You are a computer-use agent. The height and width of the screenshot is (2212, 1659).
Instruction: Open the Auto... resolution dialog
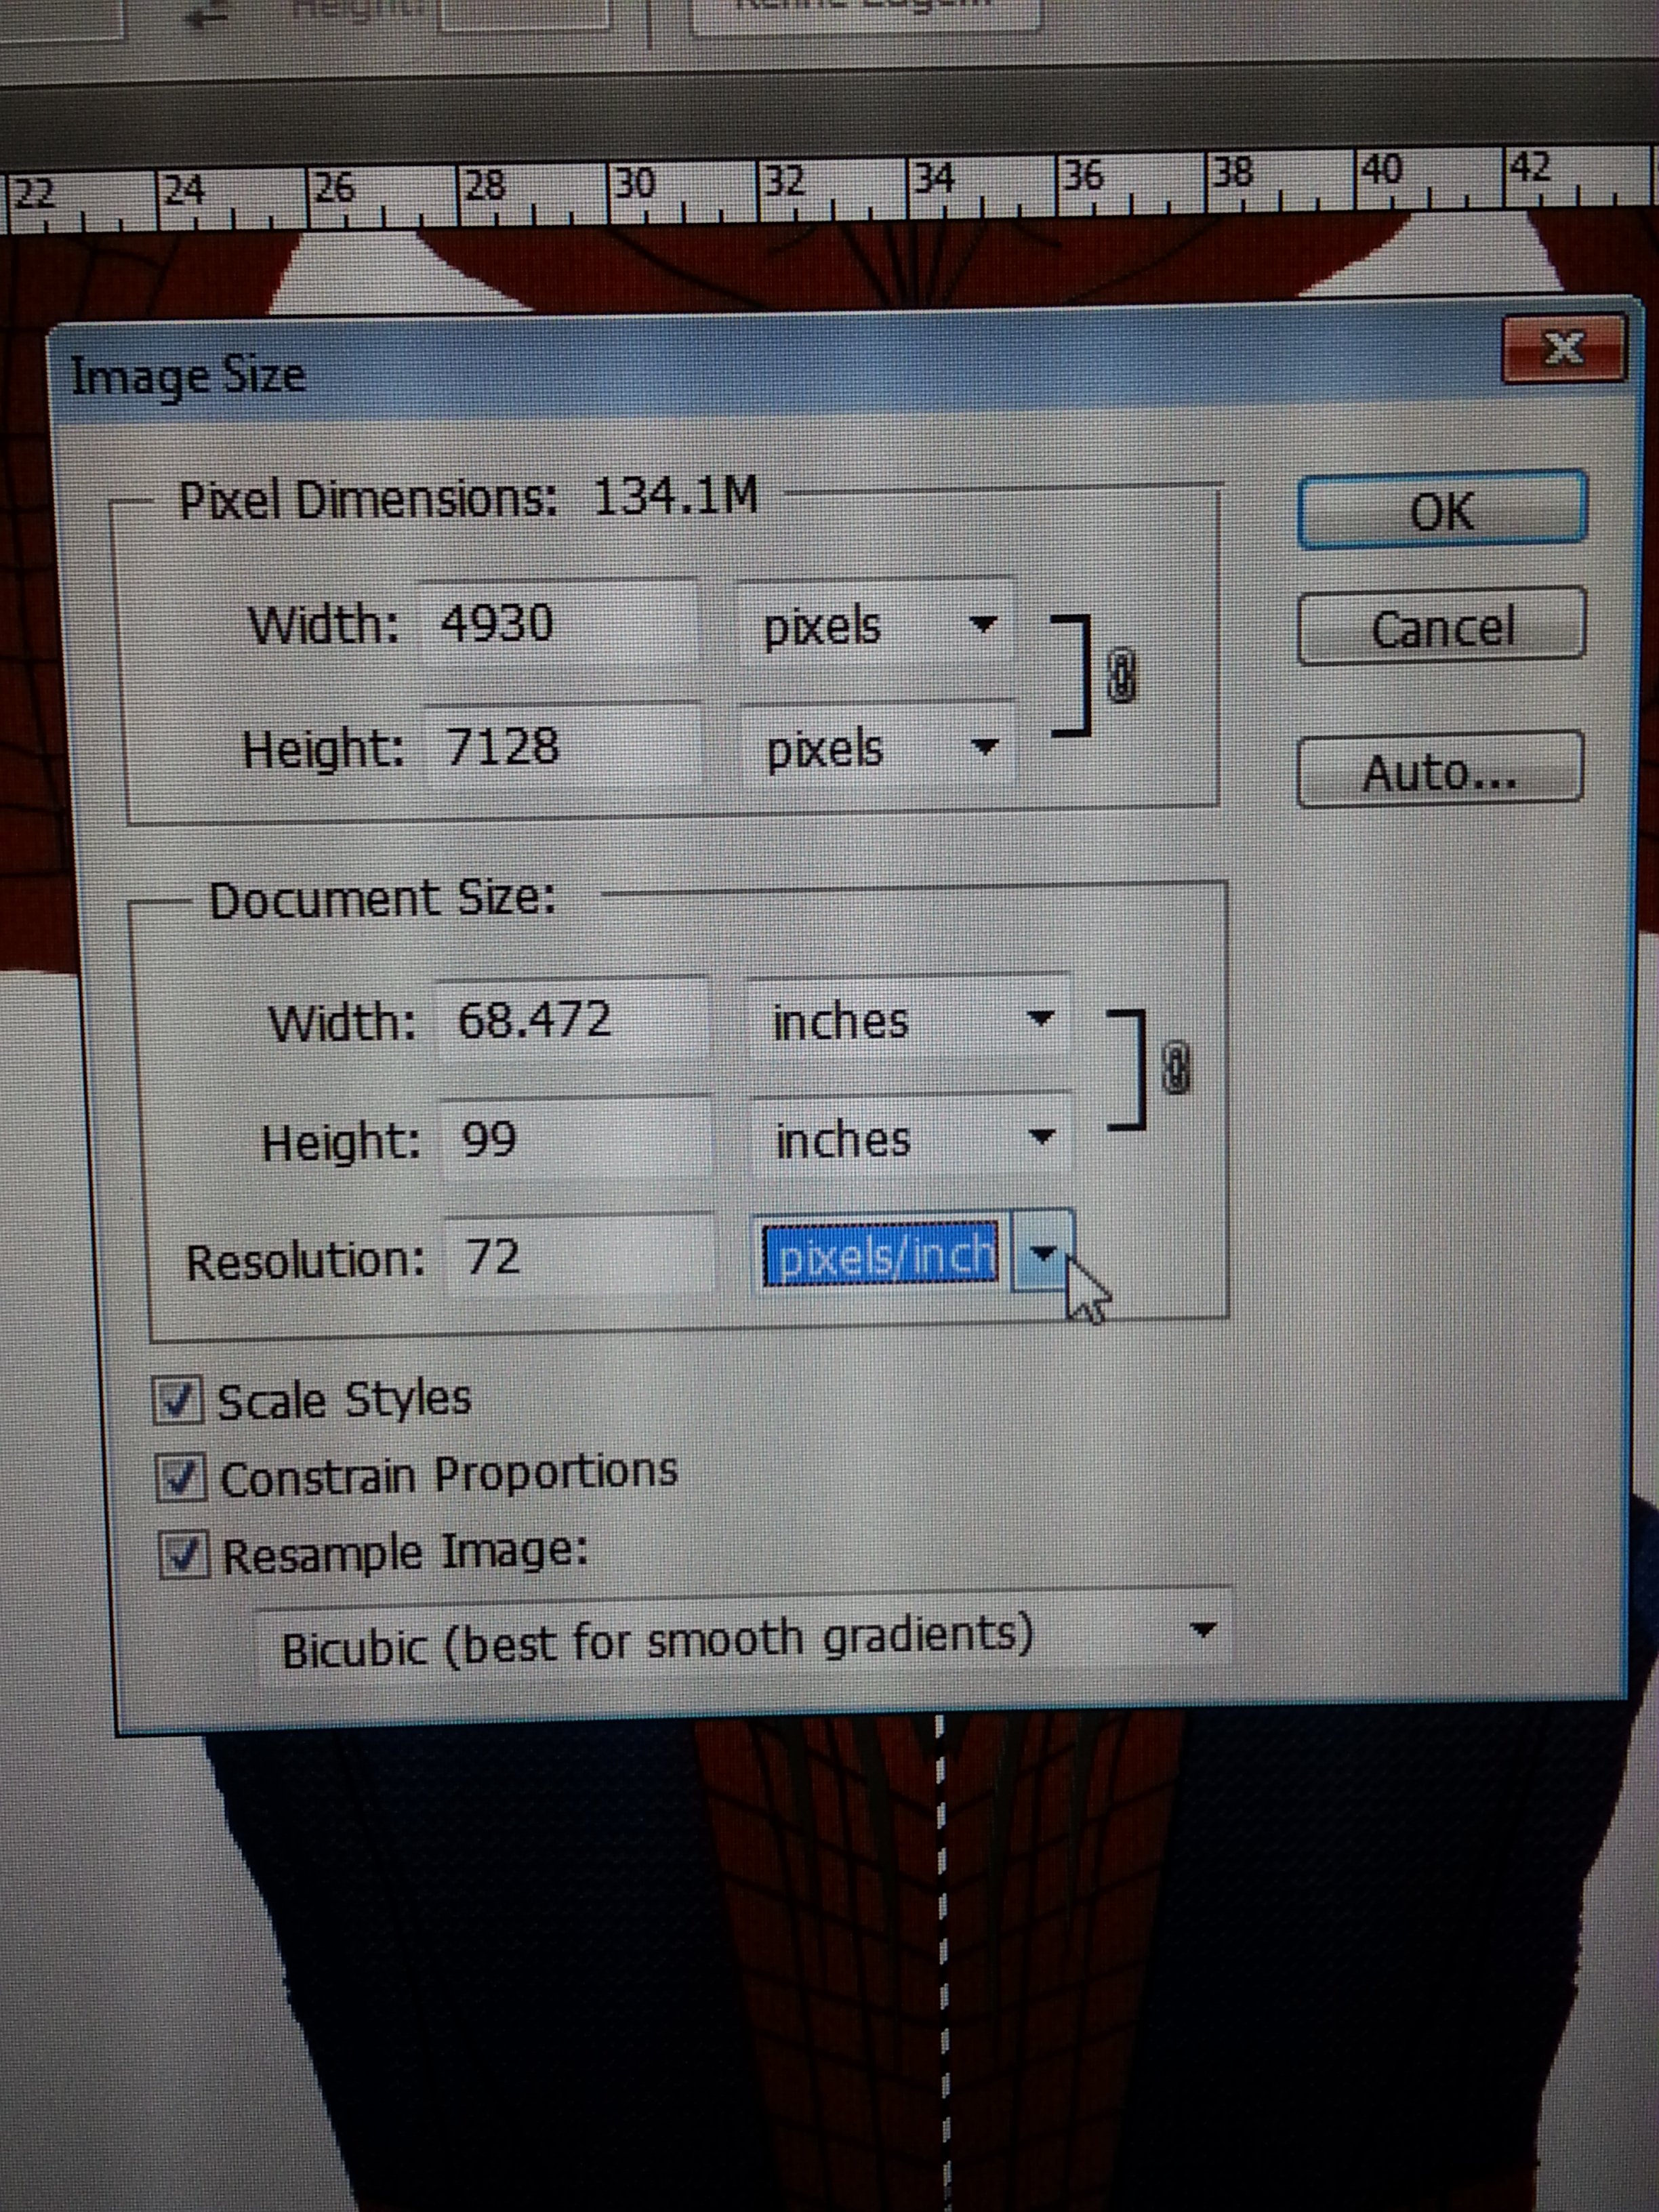point(1439,770)
